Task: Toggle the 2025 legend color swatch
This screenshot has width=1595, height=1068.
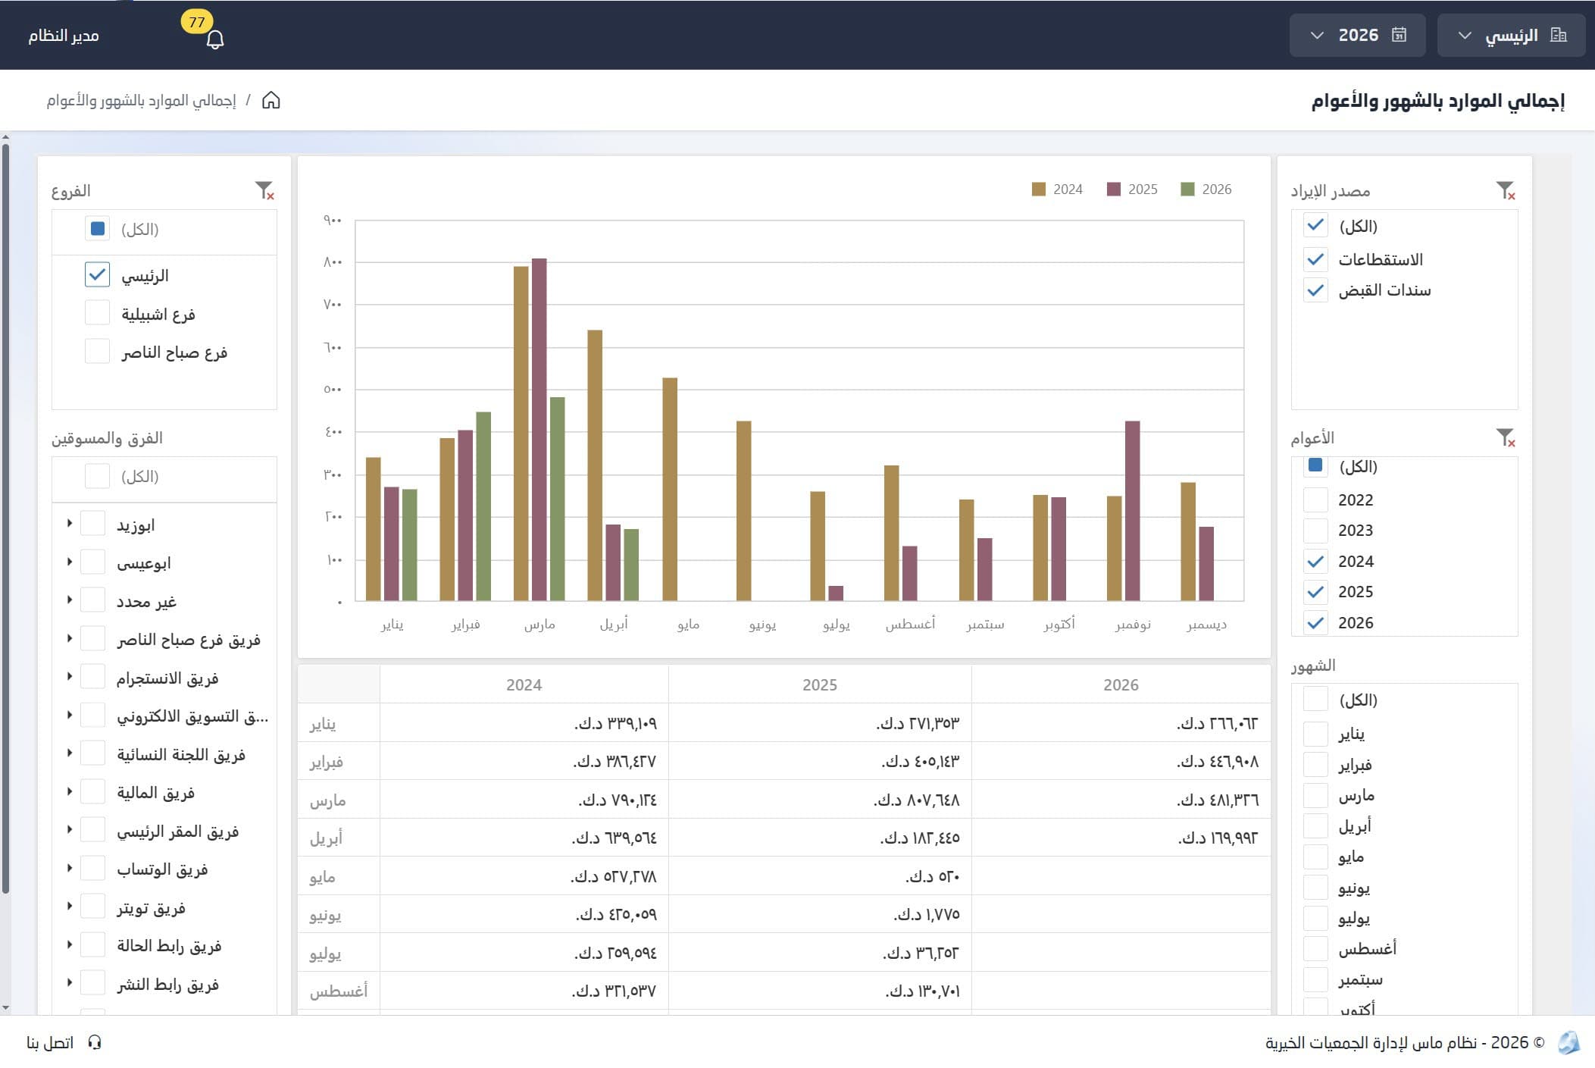Action: tap(1114, 189)
